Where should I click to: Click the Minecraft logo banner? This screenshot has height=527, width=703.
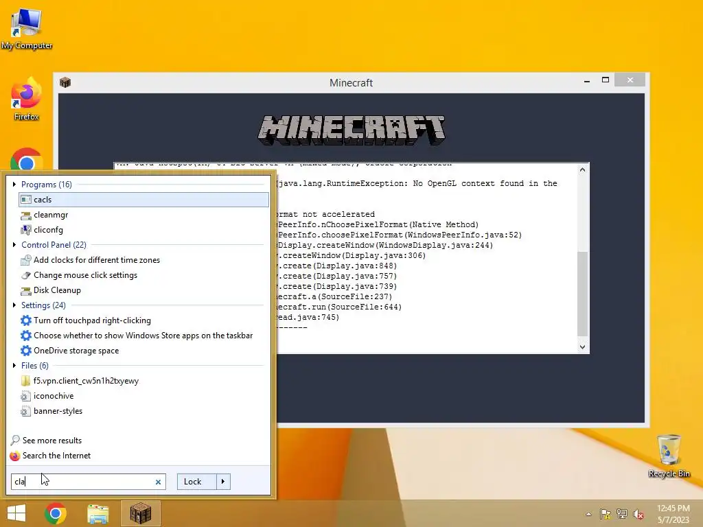click(x=351, y=130)
